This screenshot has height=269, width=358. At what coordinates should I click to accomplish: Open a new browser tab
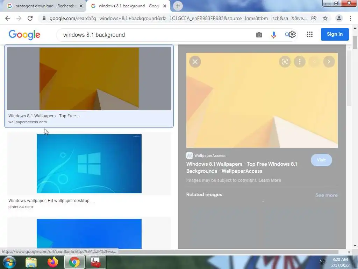[x=178, y=6]
